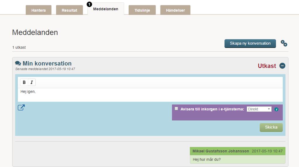The width and height of the screenshot is (299, 167).
Task: Toggle bold formatting in message editor
Action: click(24, 82)
